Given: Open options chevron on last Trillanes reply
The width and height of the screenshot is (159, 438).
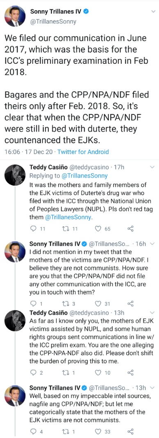Looking at the screenshot, I should point(152,388).
